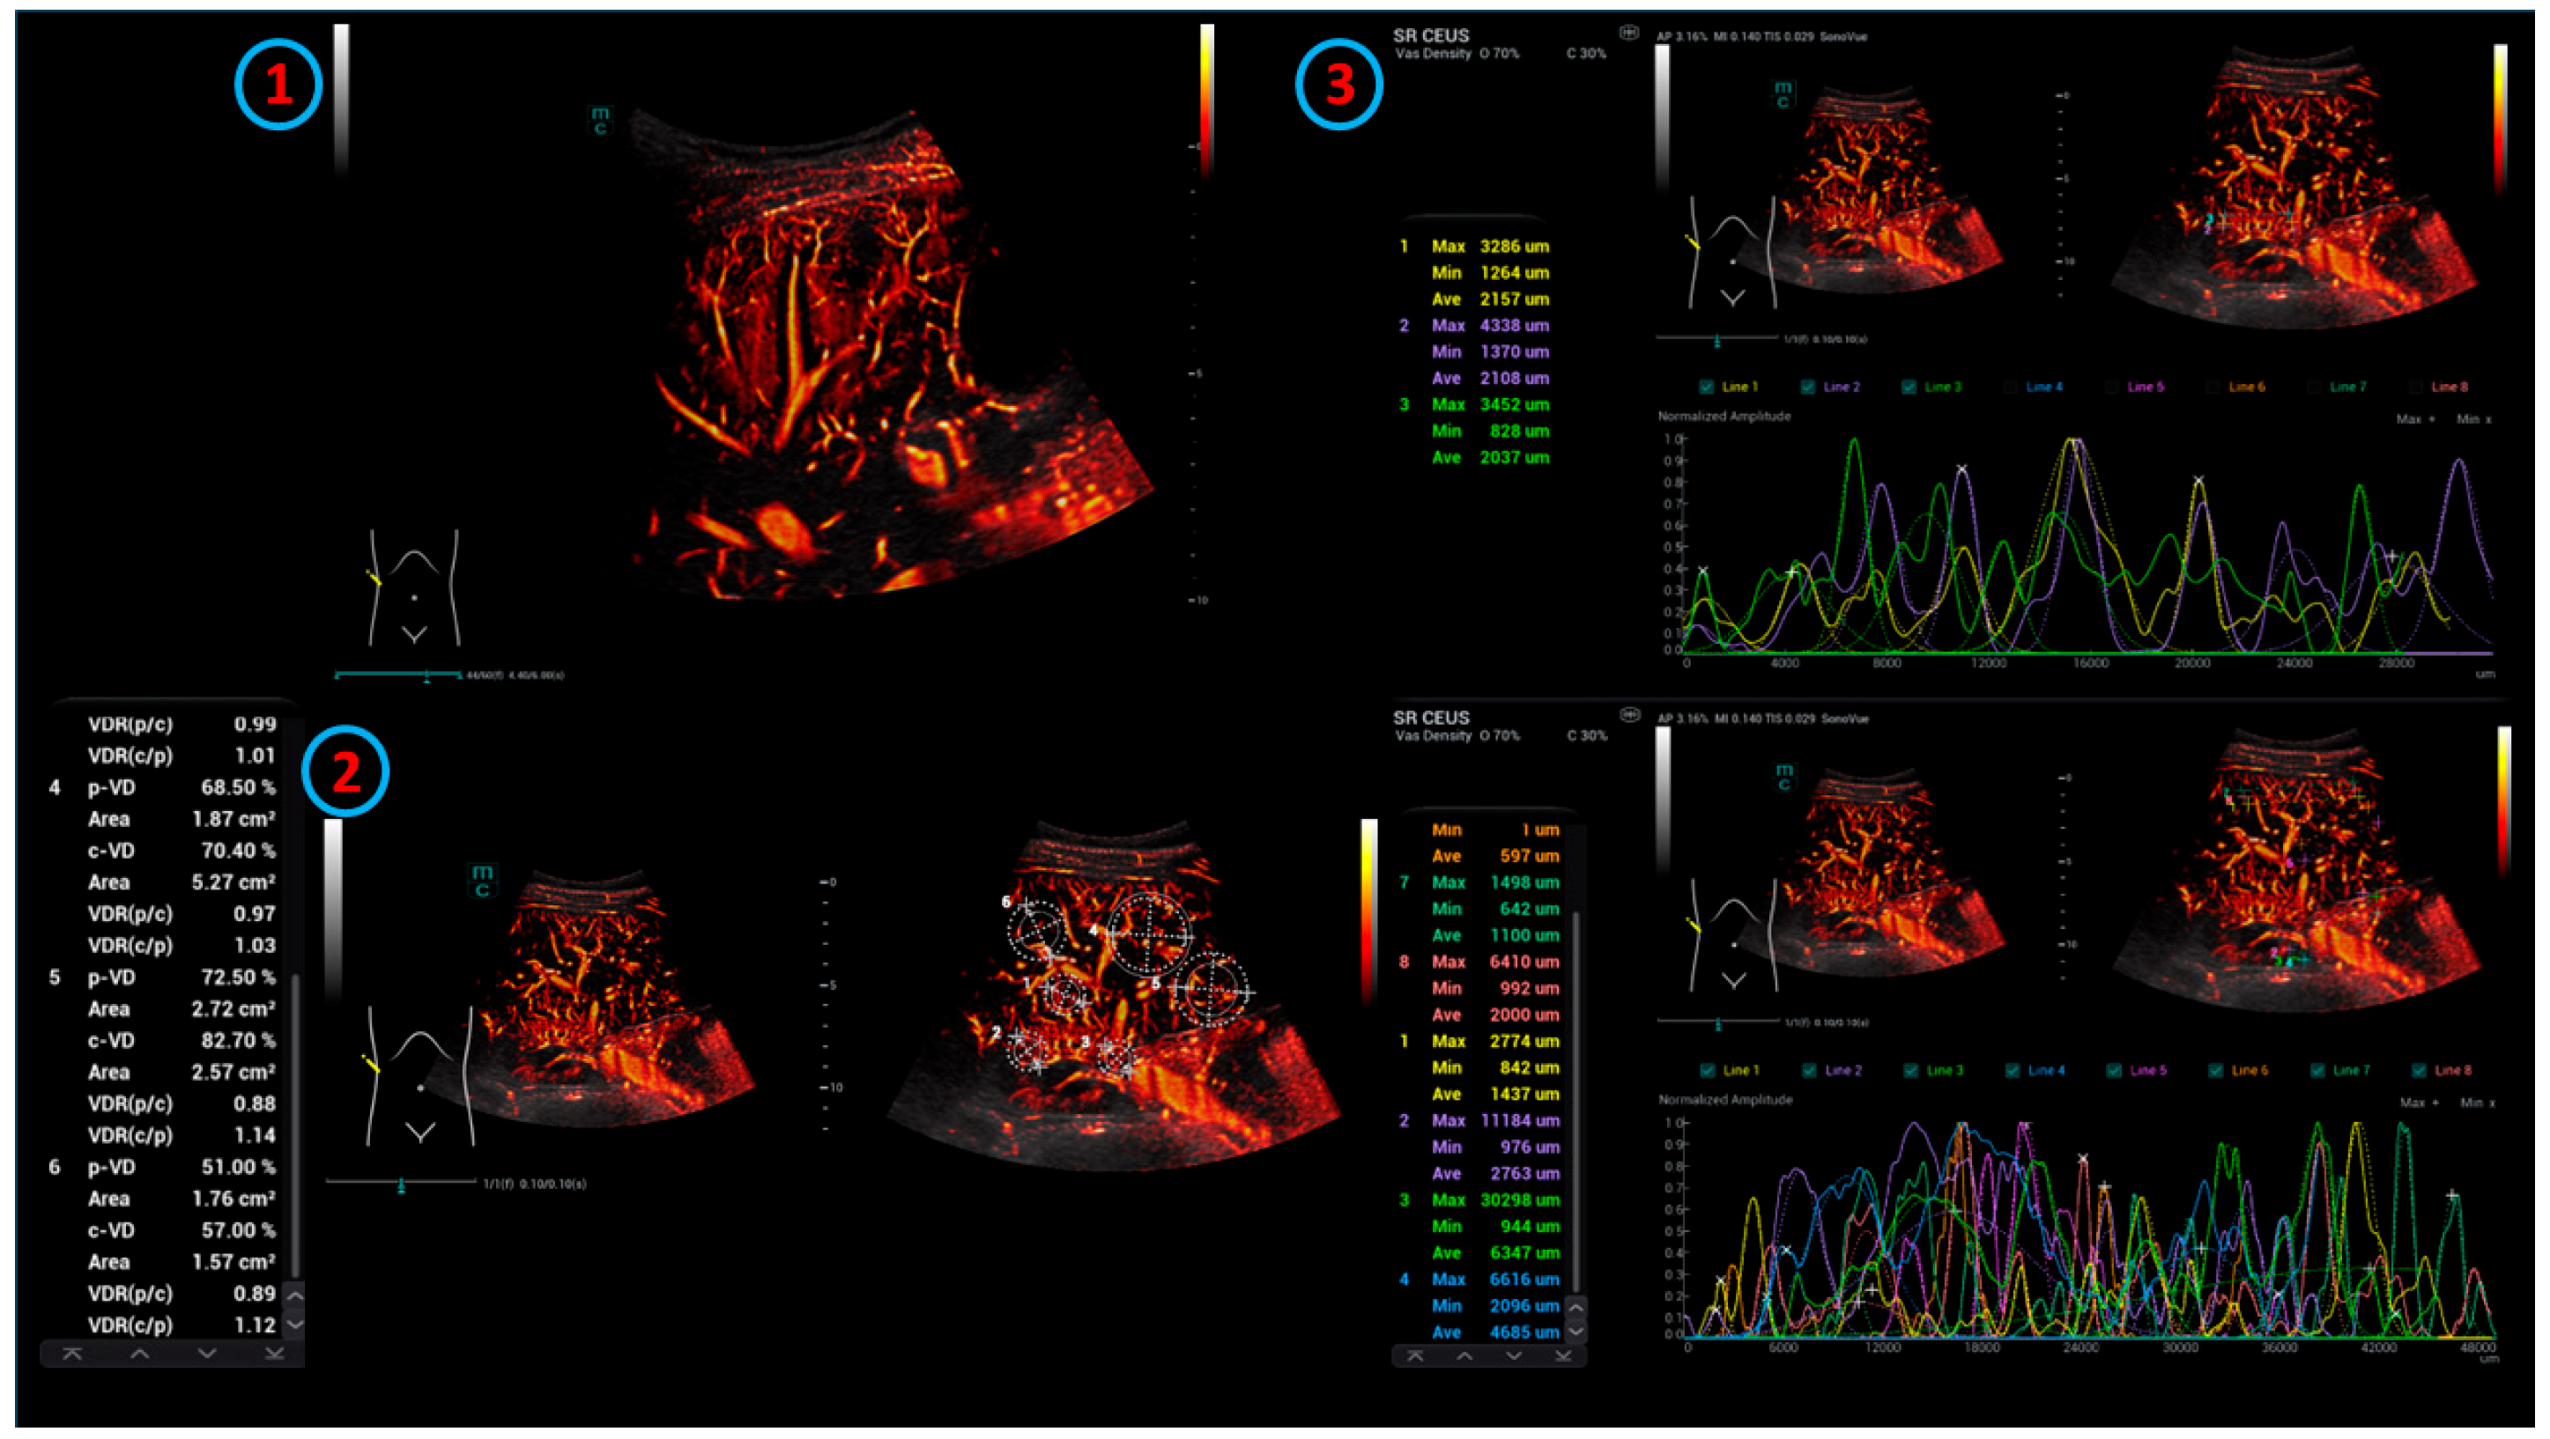Click the mc probe orientation marker in panel 1
The image size is (2550, 1439).
coord(600,121)
